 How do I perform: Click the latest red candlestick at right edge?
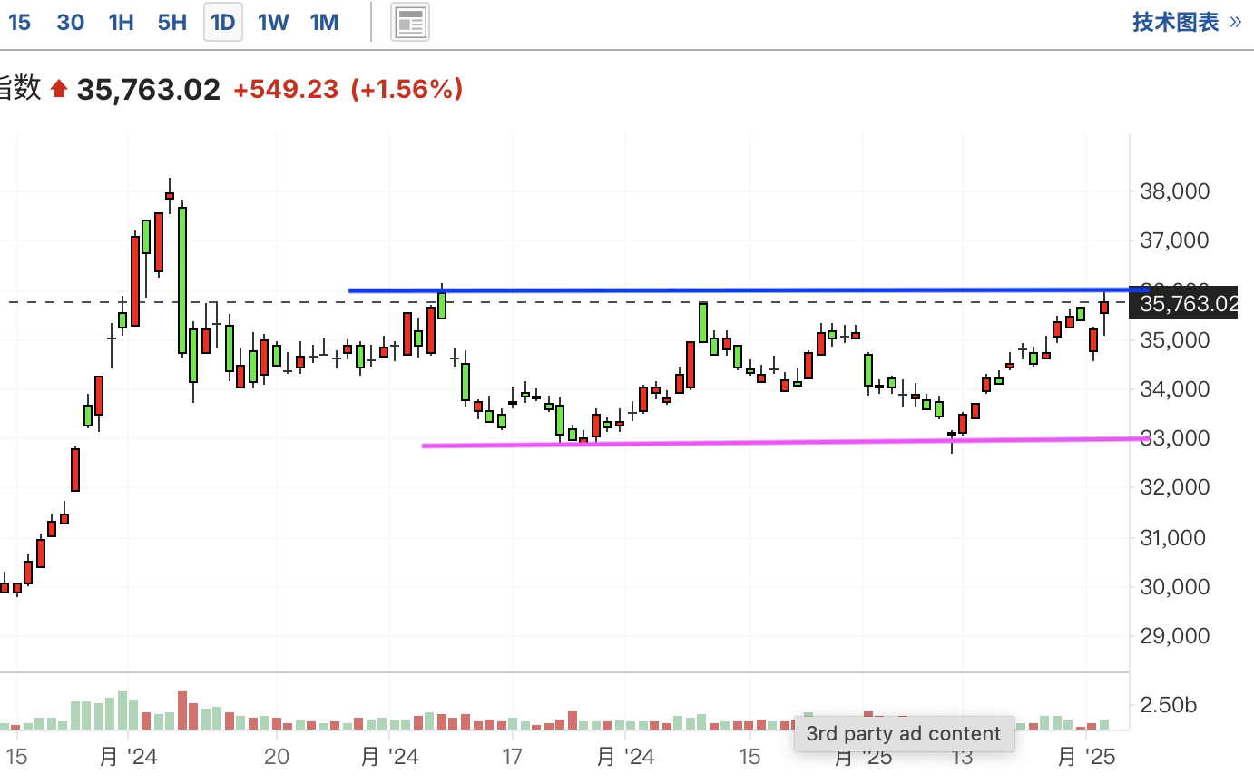(x=1104, y=308)
